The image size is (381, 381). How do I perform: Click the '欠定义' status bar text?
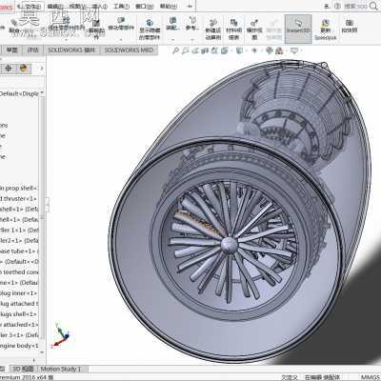[x=290, y=377]
